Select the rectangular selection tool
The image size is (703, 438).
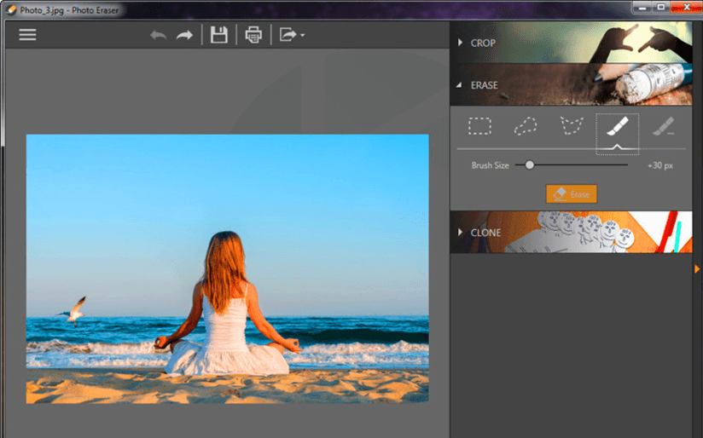479,127
